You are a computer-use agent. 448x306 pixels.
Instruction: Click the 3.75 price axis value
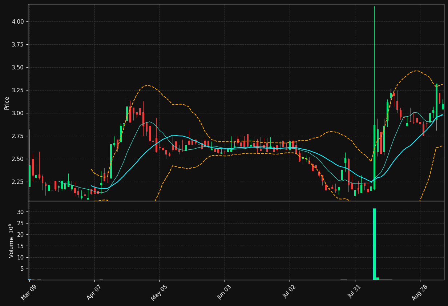tap(18, 45)
